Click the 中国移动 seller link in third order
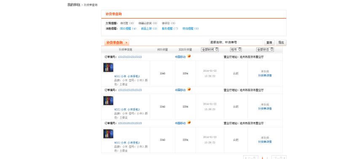 tap(180, 123)
